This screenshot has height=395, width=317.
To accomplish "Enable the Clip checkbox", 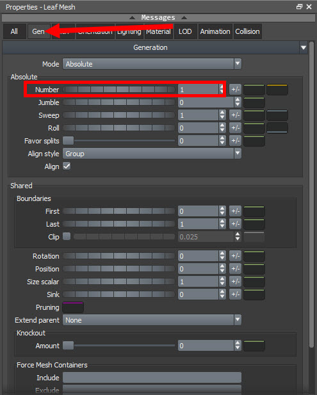I will click(67, 236).
